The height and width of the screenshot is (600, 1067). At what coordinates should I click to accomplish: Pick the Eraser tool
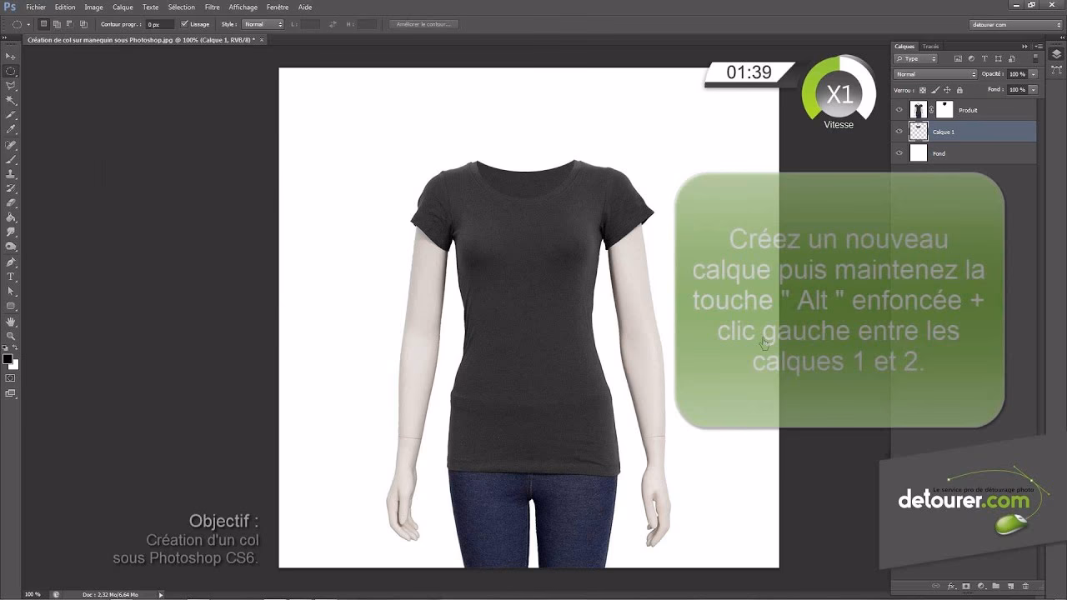pos(11,200)
